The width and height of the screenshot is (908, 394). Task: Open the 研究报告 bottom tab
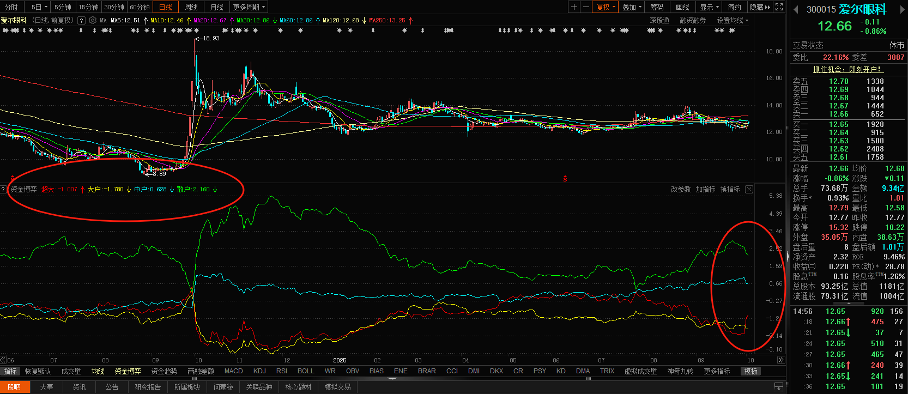(x=148, y=387)
